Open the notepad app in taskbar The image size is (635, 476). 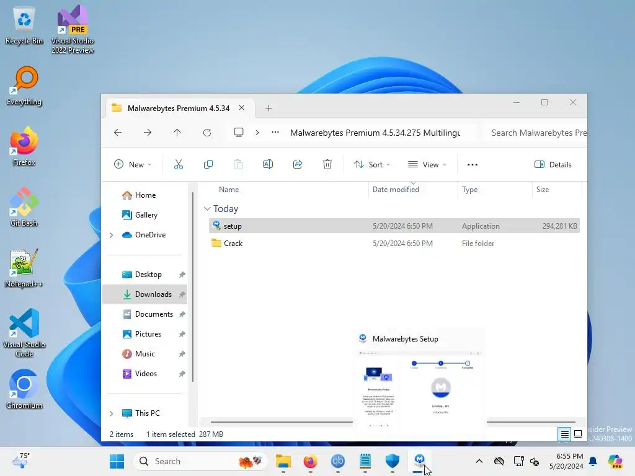[x=365, y=461]
